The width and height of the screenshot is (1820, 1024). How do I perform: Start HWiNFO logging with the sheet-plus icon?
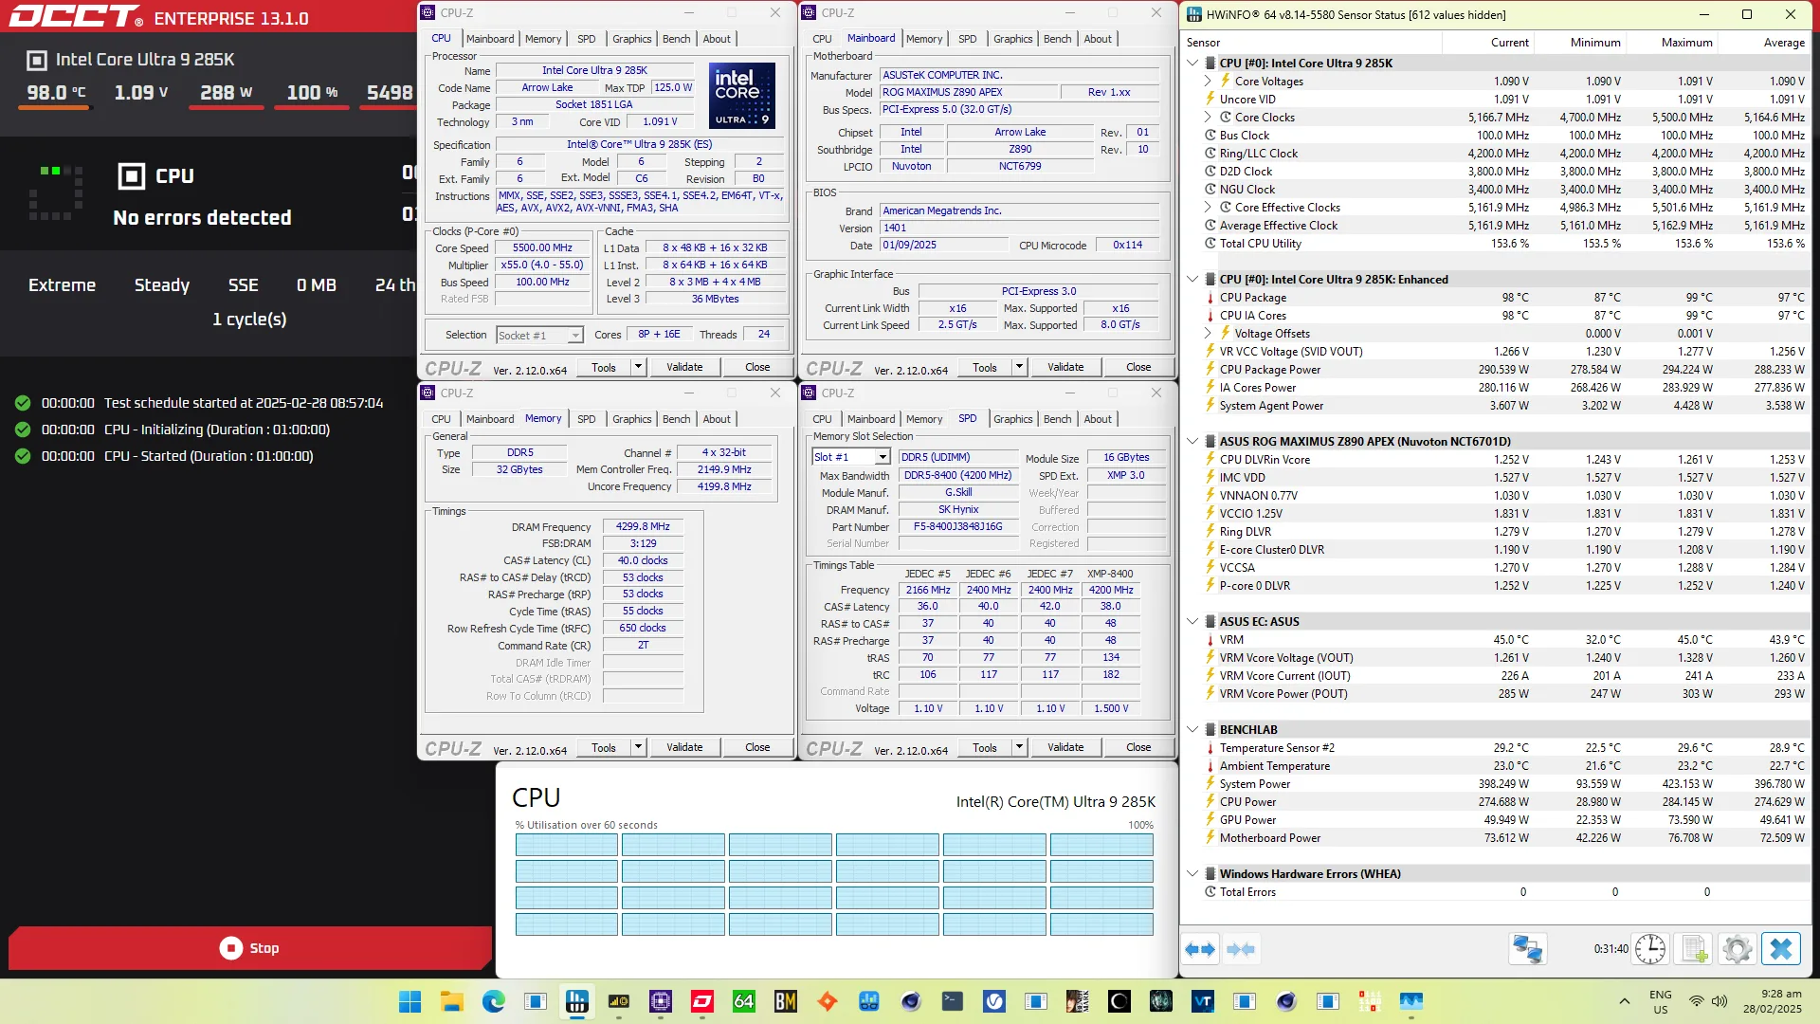pos(1694,949)
